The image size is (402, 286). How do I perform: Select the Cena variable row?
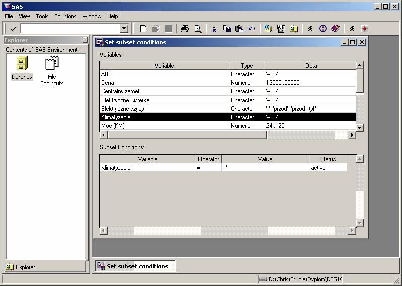[228, 83]
